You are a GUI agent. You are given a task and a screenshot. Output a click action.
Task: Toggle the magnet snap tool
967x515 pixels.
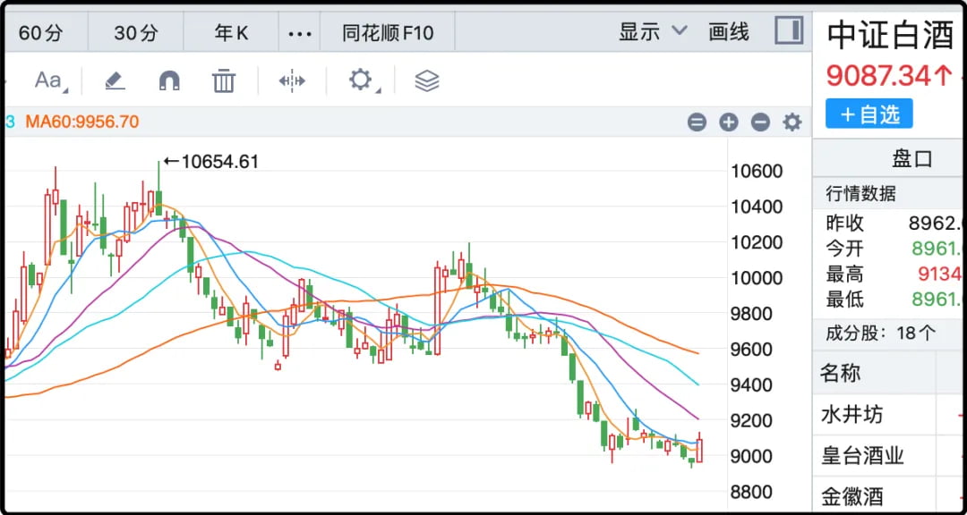169,80
